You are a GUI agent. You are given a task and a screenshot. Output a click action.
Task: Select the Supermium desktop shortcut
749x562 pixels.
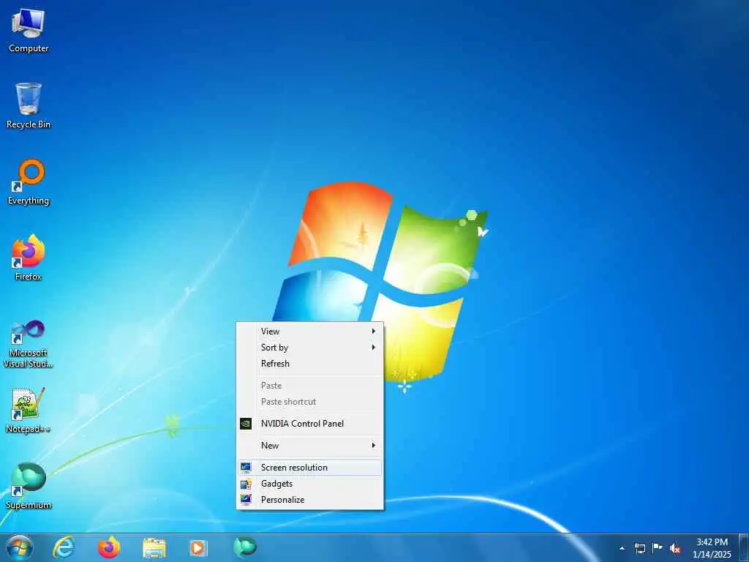click(x=29, y=487)
